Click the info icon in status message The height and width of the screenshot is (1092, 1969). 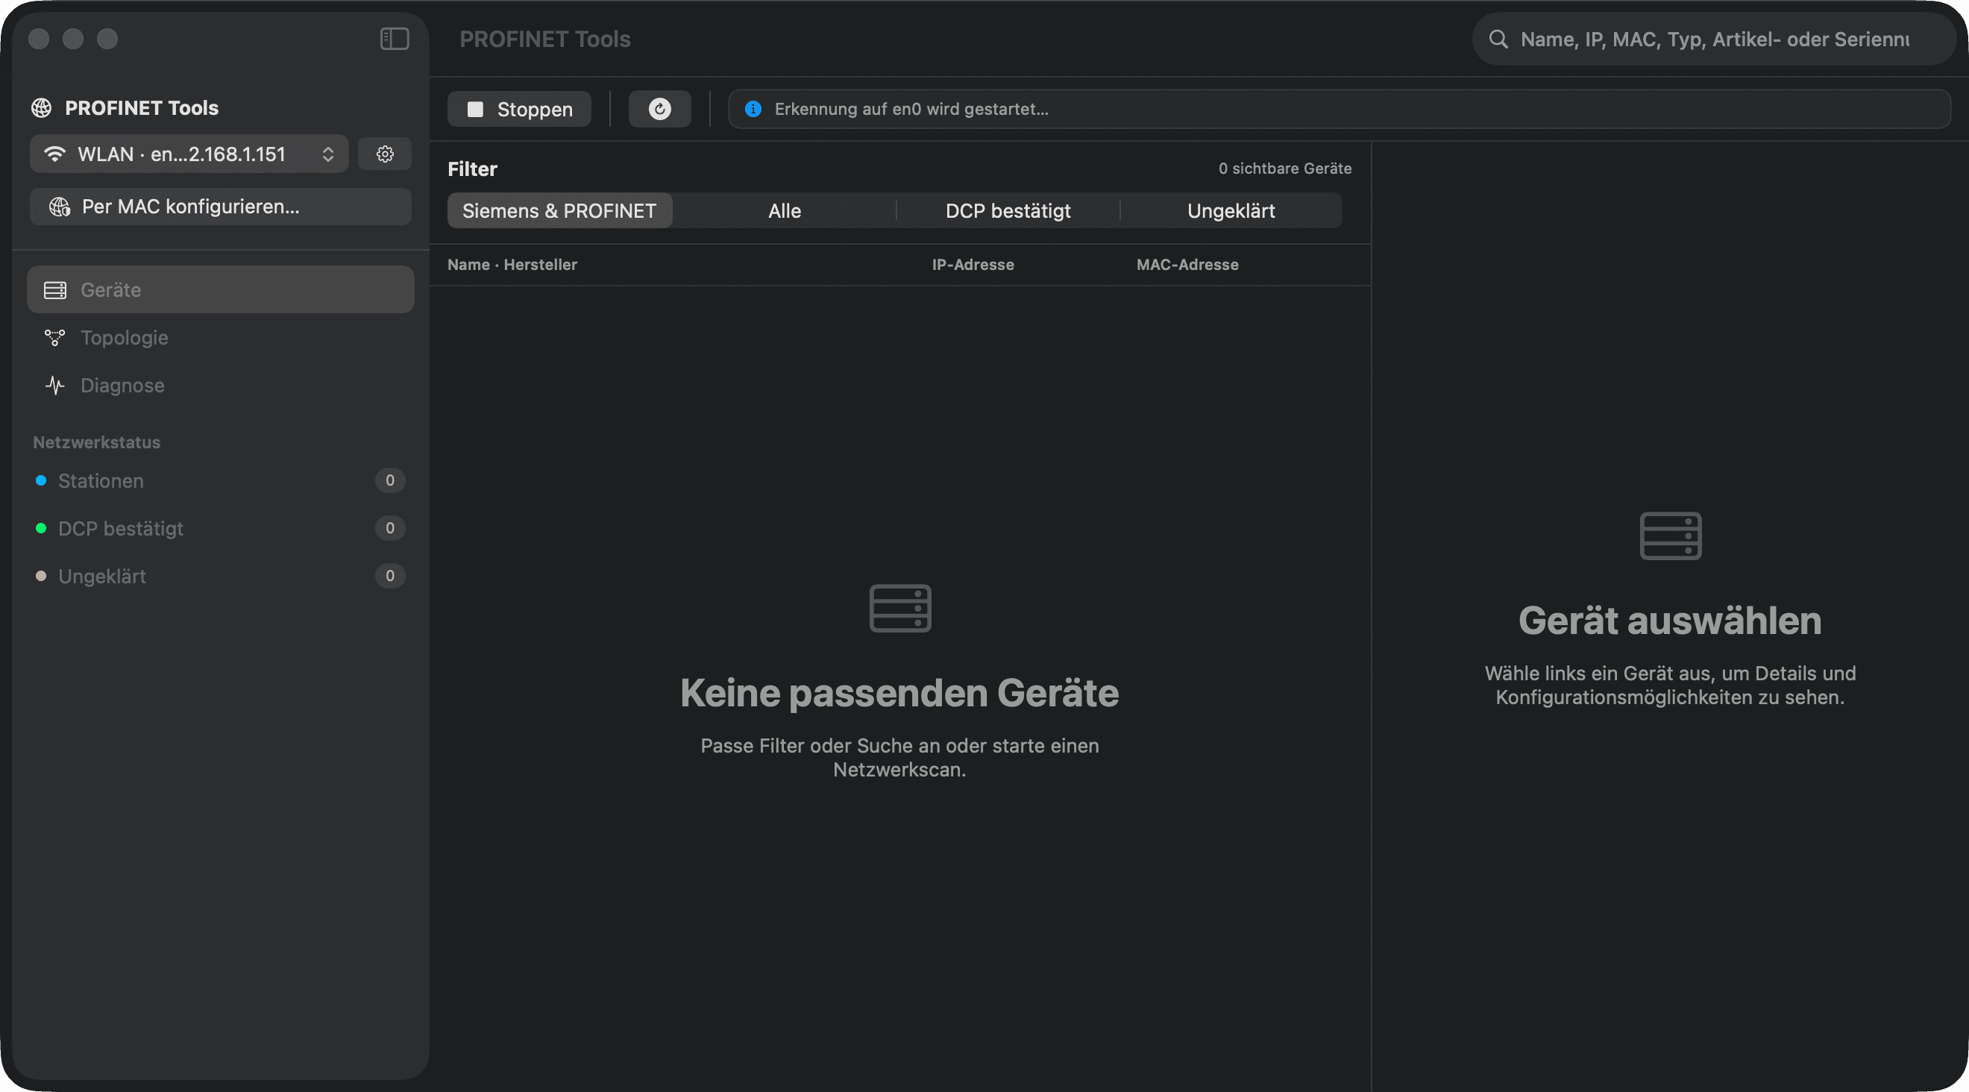753,110
